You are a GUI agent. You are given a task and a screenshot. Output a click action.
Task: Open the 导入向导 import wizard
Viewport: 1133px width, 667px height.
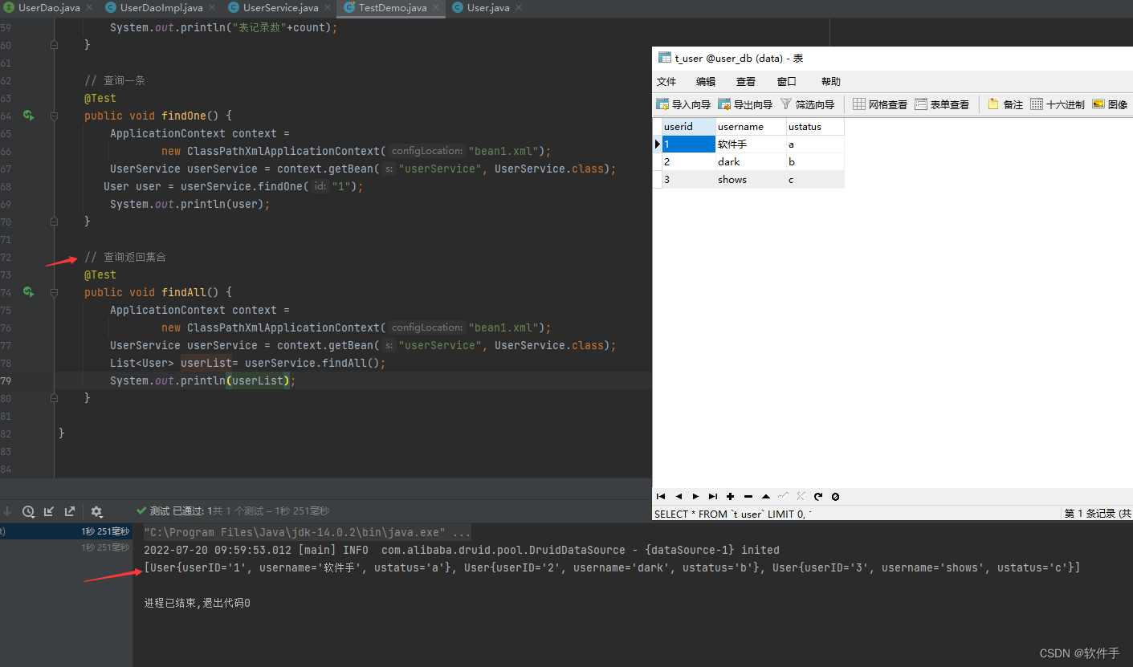click(x=682, y=104)
